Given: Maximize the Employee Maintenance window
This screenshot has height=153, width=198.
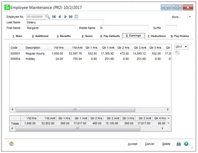Looking at the screenshot, I should point(177,7).
